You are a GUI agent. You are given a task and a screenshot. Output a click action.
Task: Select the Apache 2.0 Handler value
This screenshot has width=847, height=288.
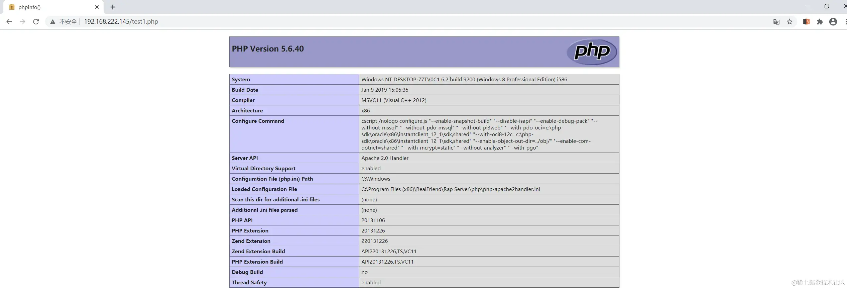385,158
